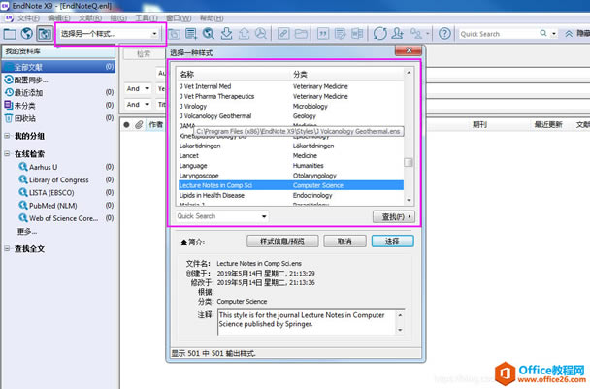This screenshot has height=389, width=590.
Task: Select Laryngoscope style row
Action: [x=290, y=176]
